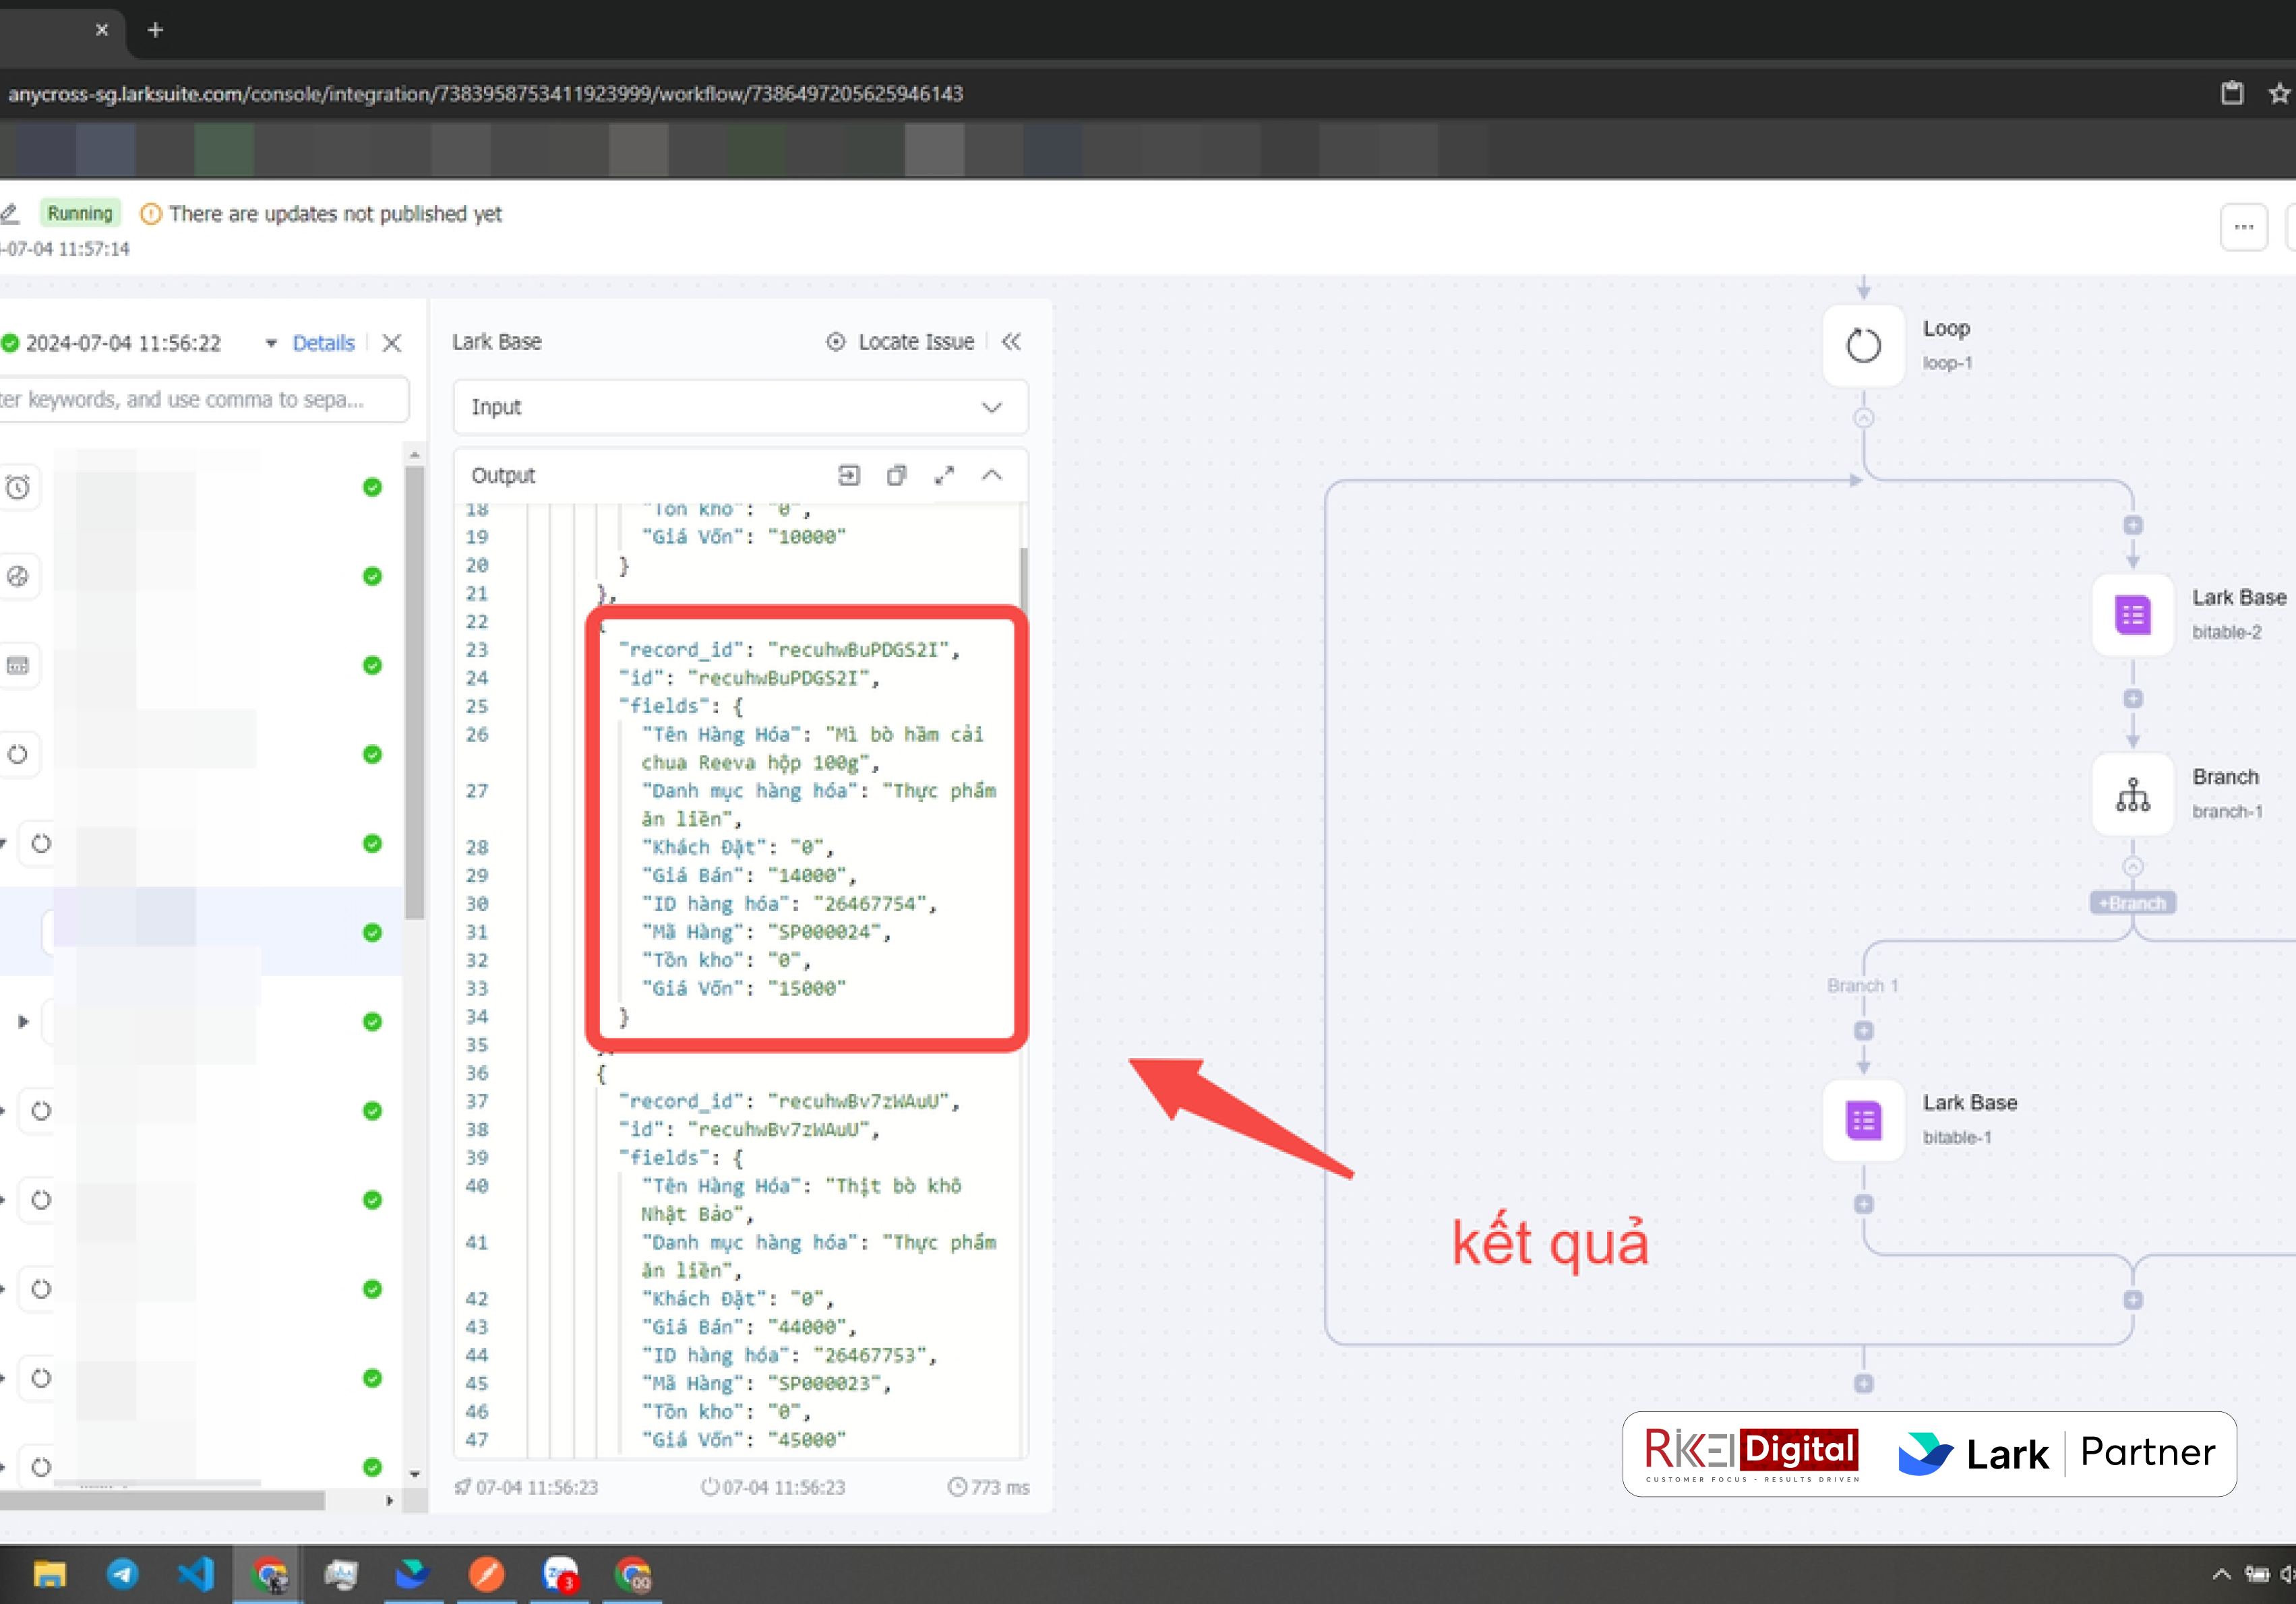Expand the Output panel to fullscreen

click(944, 475)
